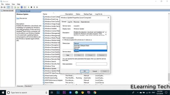Viewport: 170px width, 95px height.
Task: Confirm with the OK button
Action: click(x=84, y=71)
